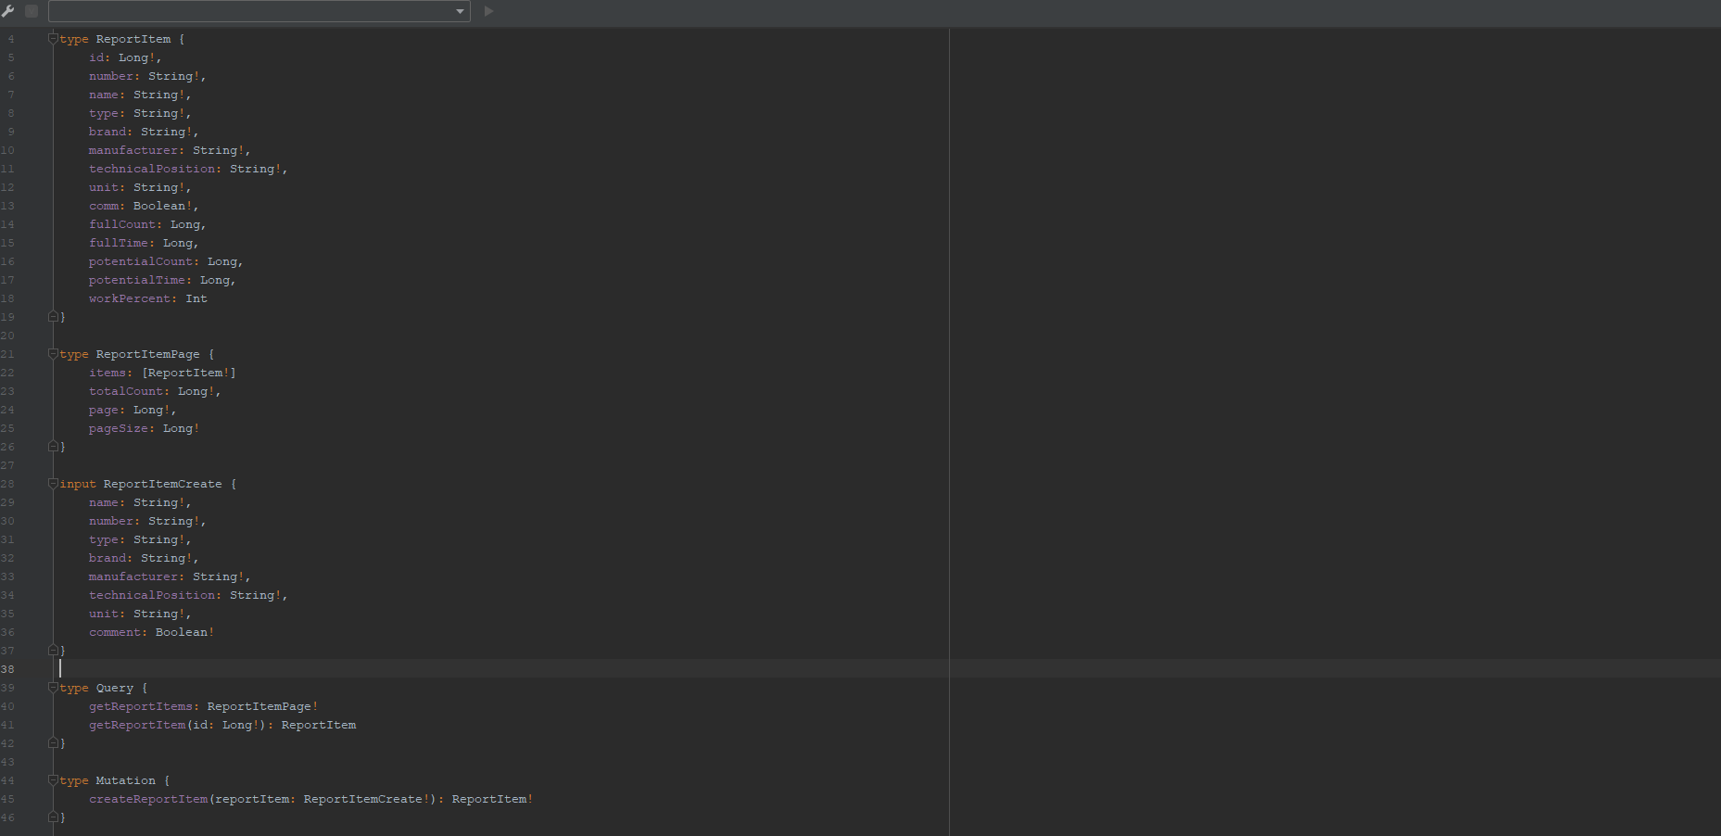Click 'Query' type name on line 39
The width and height of the screenshot is (1721, 836).
coord(115,688)
